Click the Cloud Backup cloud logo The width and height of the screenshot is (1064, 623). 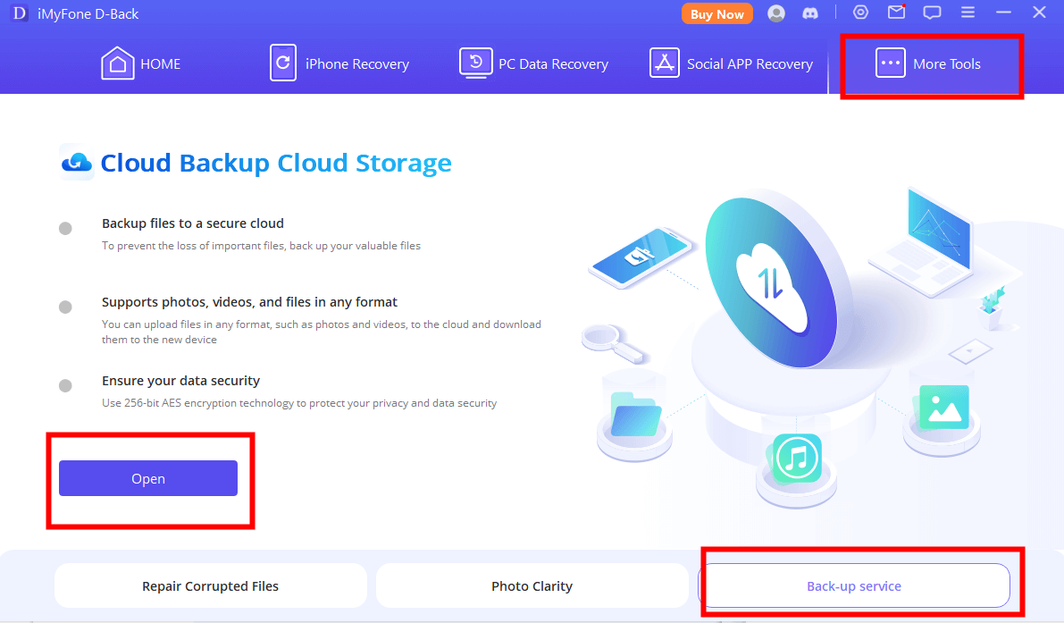coord(77,162)
